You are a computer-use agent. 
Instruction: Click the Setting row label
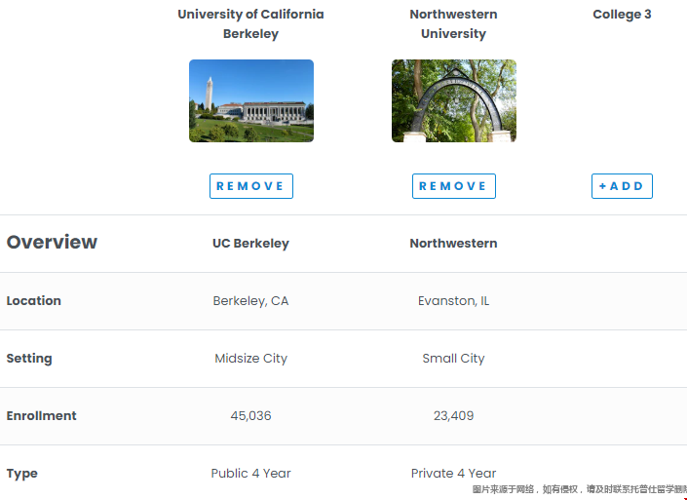click(x=29, y=359)
